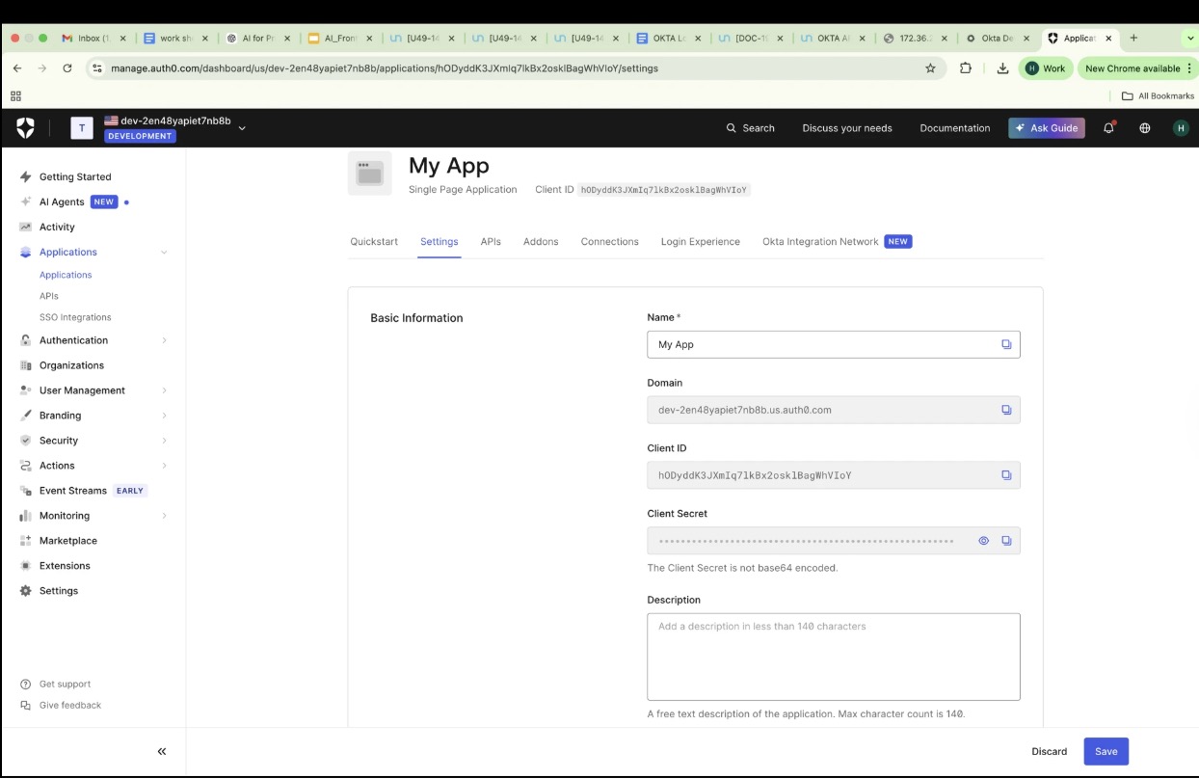Copy the Domain field value
Screen dimensions: 1199x779
1006,409
